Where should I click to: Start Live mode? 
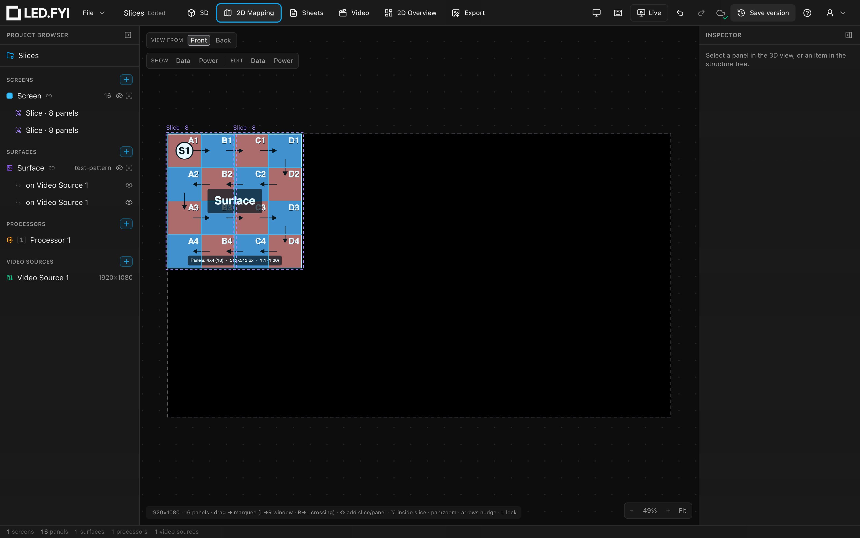(x=649, y=13)
